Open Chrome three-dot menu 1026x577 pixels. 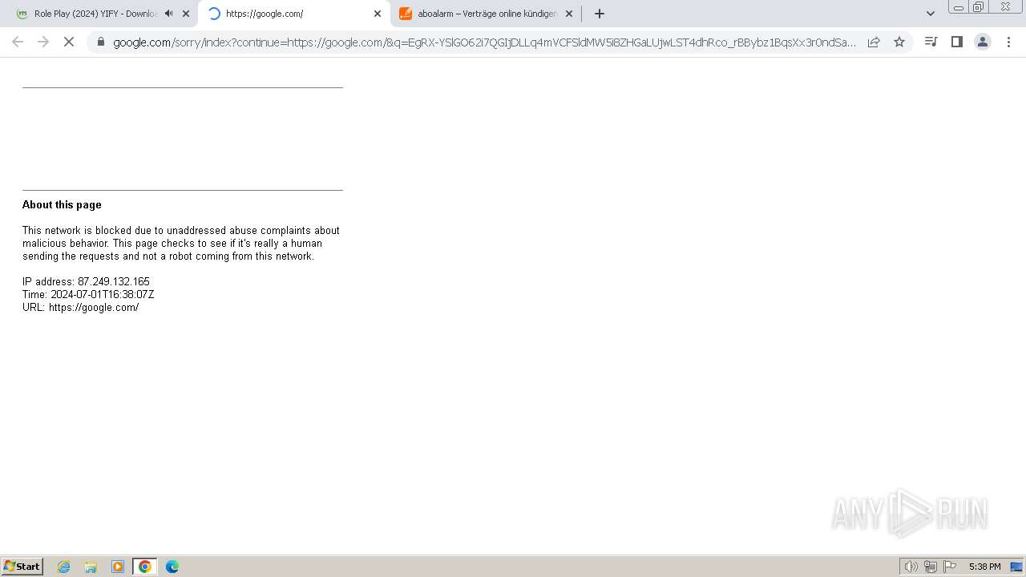click(1008, 42)
